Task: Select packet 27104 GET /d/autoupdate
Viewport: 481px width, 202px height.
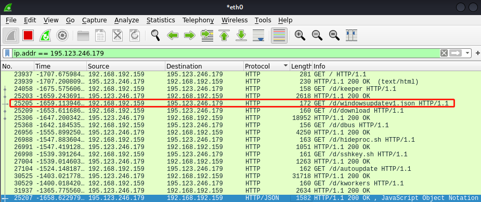Action: [240, 169]
